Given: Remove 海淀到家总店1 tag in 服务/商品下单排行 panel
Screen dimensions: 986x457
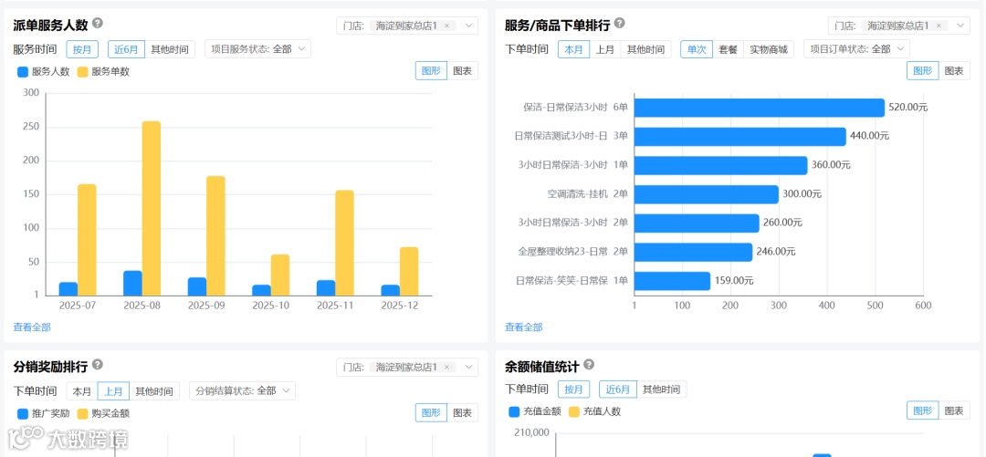Looking at the screenshot, I should click(x=939, y=26).
